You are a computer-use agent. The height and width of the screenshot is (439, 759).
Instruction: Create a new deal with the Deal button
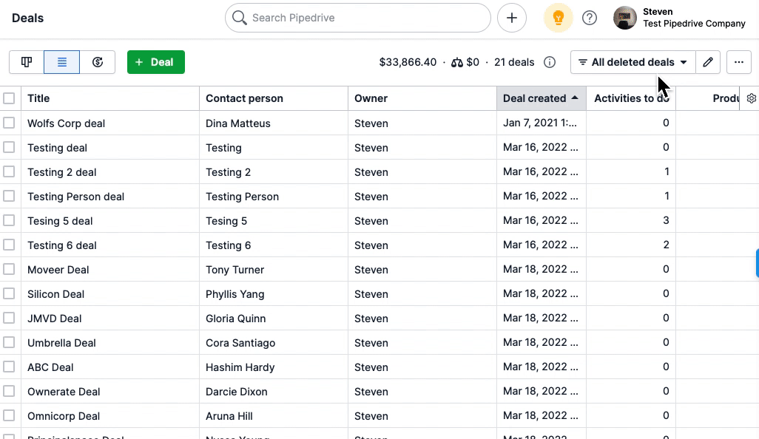point(155,62)
